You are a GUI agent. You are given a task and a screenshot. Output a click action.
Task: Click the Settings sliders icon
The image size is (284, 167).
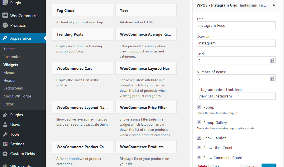coord(5,144)
